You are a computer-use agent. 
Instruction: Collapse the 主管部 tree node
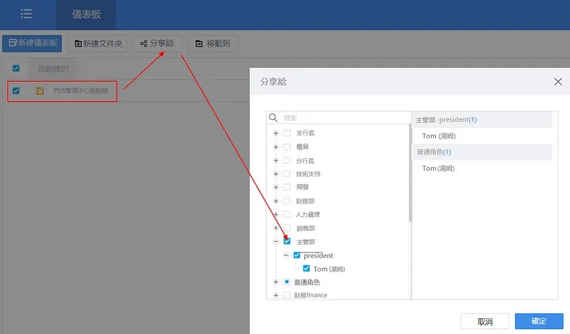pos(276,241)
